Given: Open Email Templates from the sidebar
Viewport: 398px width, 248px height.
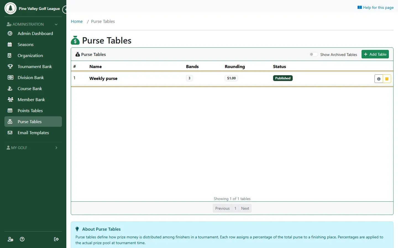Looking at the screenshot, I should (x=33, y=133).
